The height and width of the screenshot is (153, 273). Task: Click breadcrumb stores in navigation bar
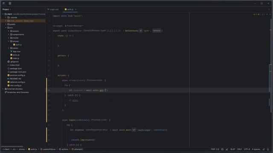click(x=22, y=149)
